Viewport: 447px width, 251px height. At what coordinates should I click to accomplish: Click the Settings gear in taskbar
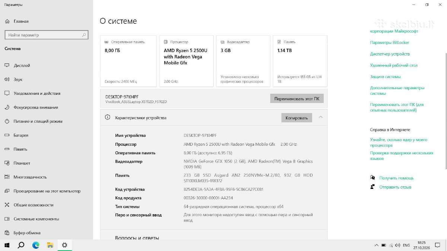(x=65, y=245)
